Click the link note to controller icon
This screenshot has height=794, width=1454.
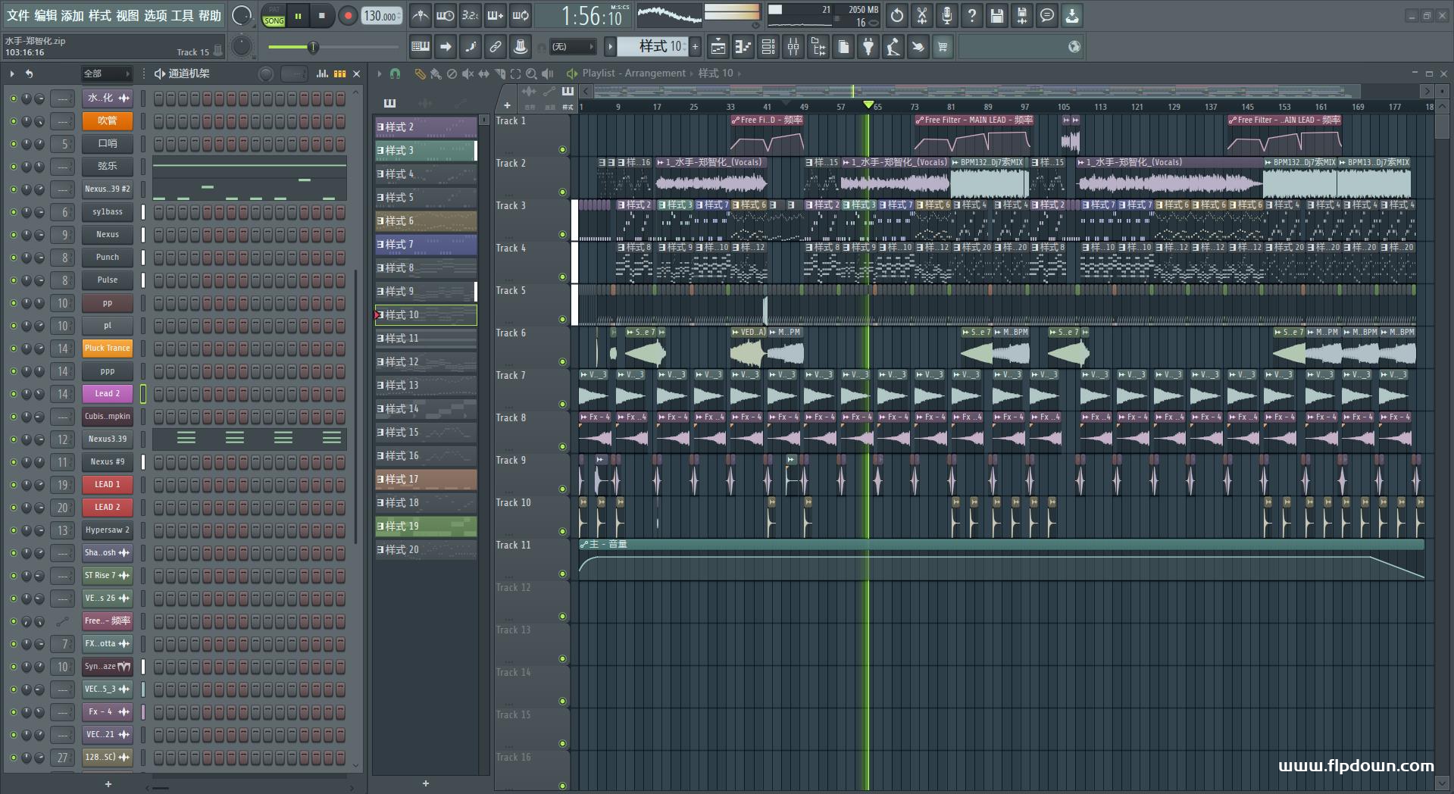coord(496,47)
